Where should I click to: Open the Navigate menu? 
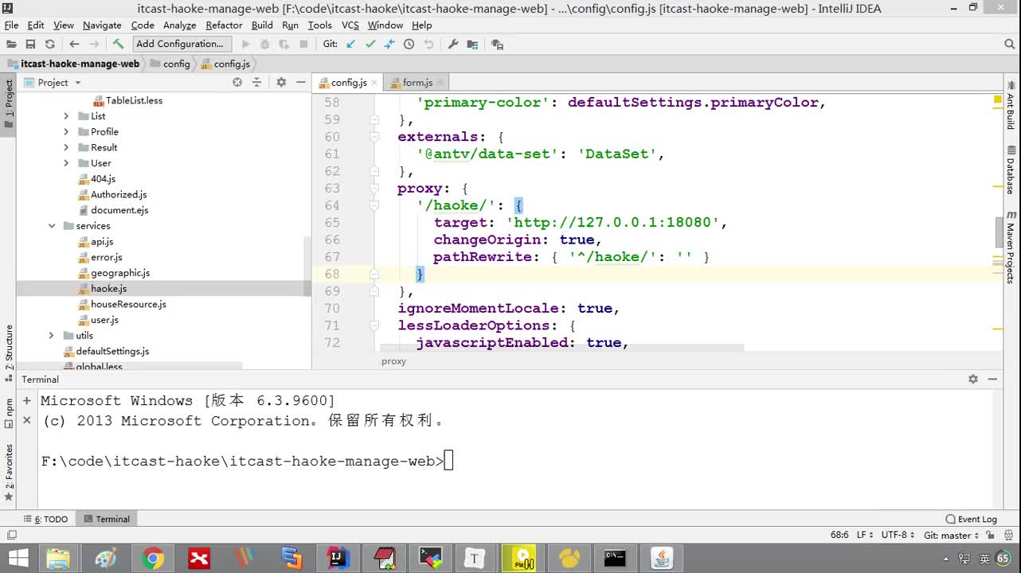coord(102,25)
